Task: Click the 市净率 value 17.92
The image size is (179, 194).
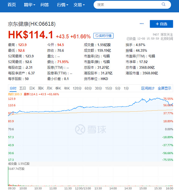Action: (143, 62)
